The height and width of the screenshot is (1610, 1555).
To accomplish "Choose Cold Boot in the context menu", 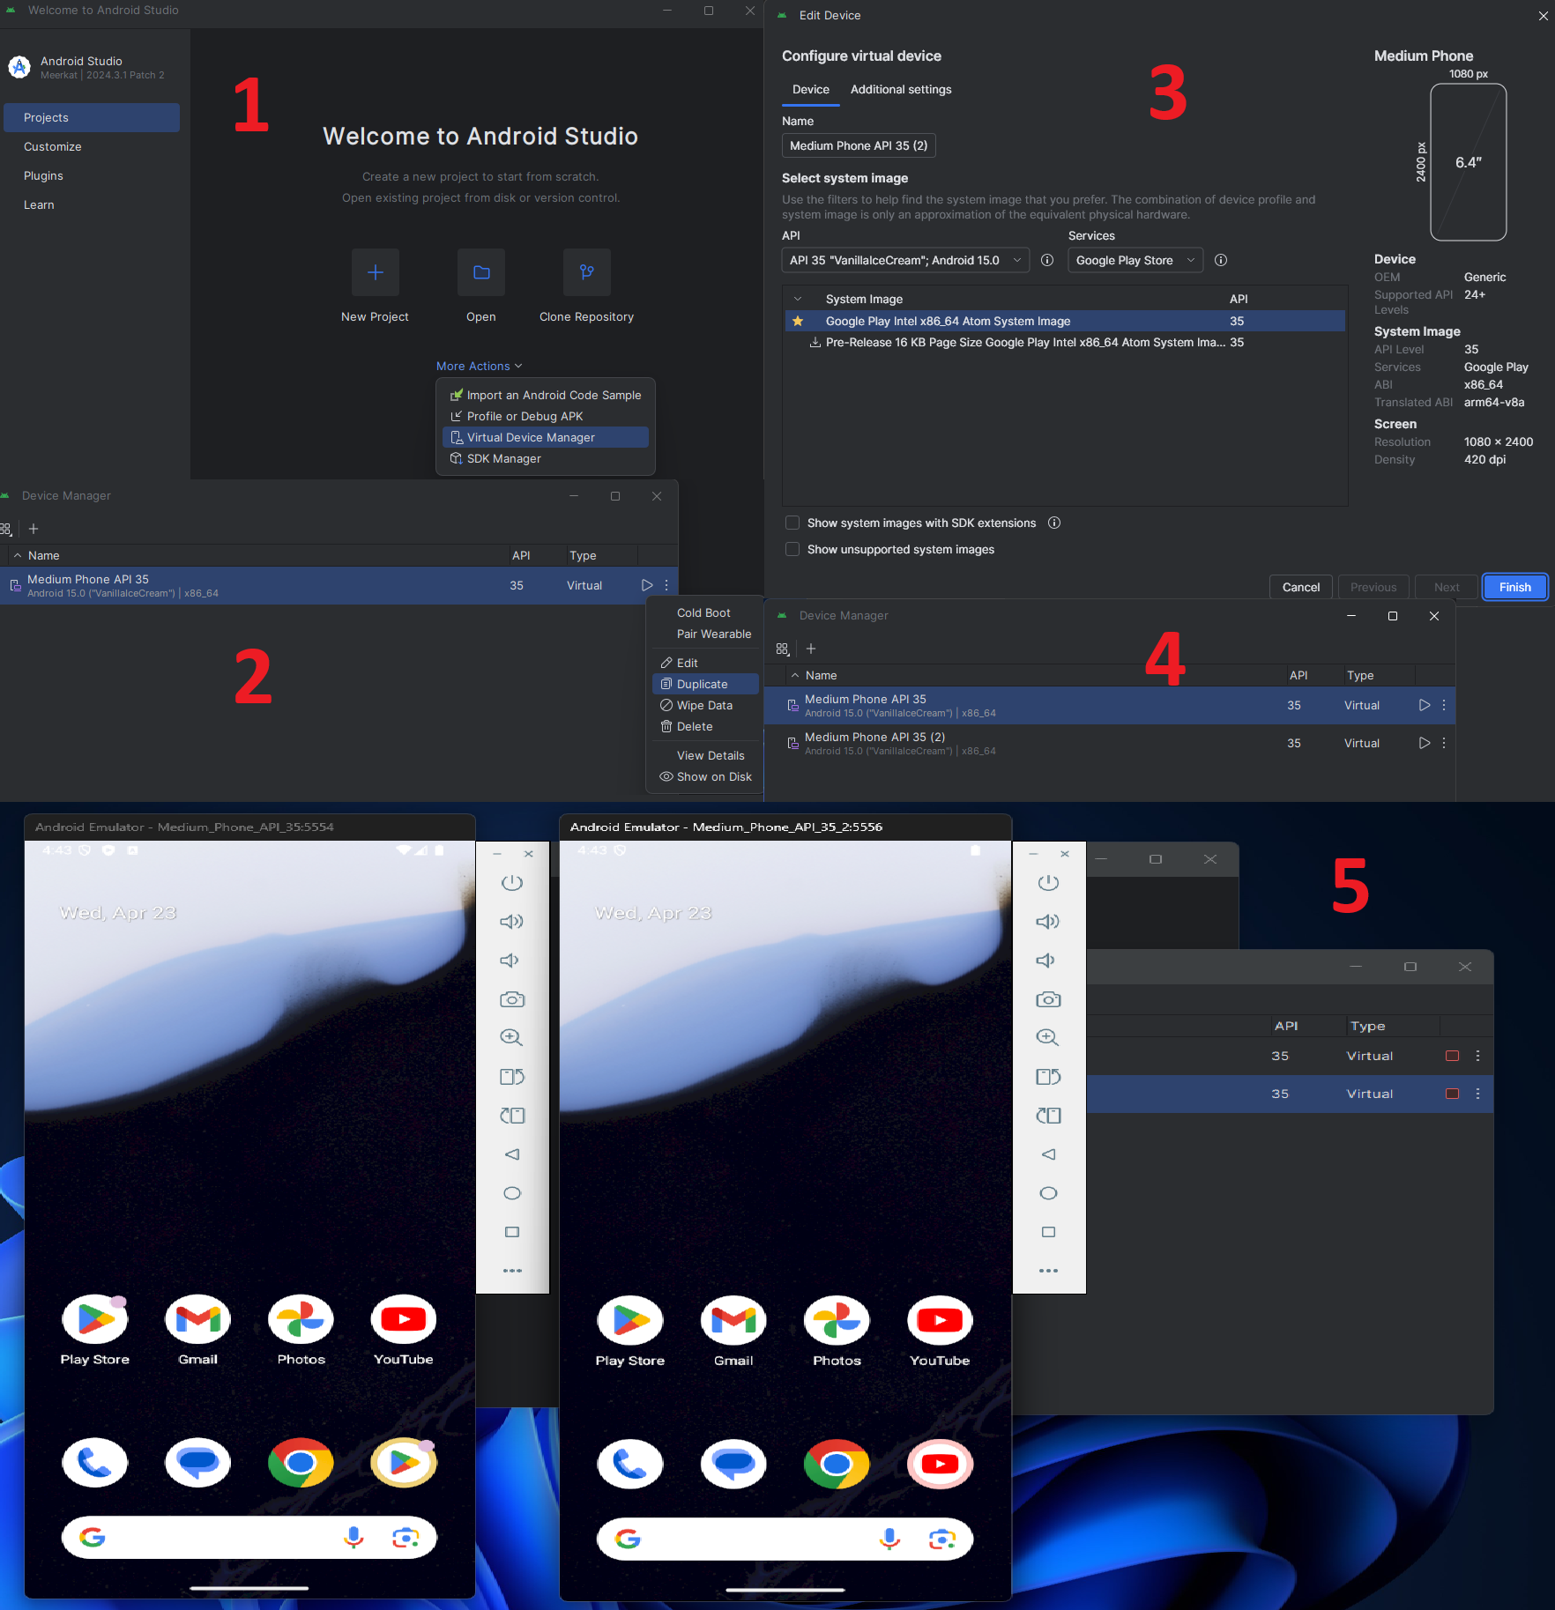I will coord(705,612).
